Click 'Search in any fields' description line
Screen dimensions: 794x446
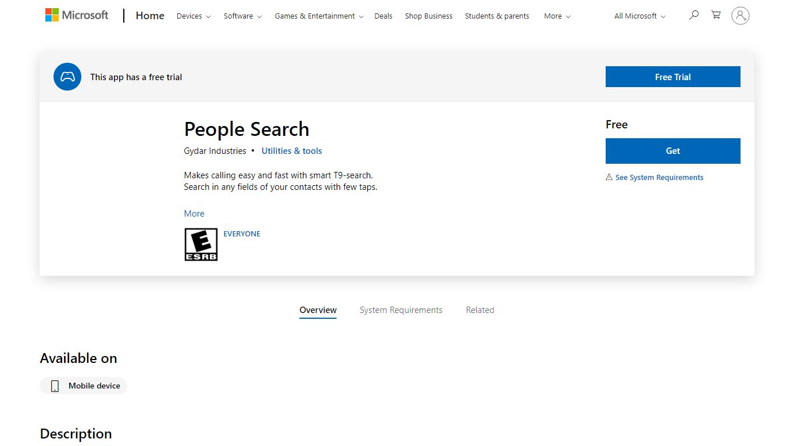pyautogui.click(x=281, y=187)
